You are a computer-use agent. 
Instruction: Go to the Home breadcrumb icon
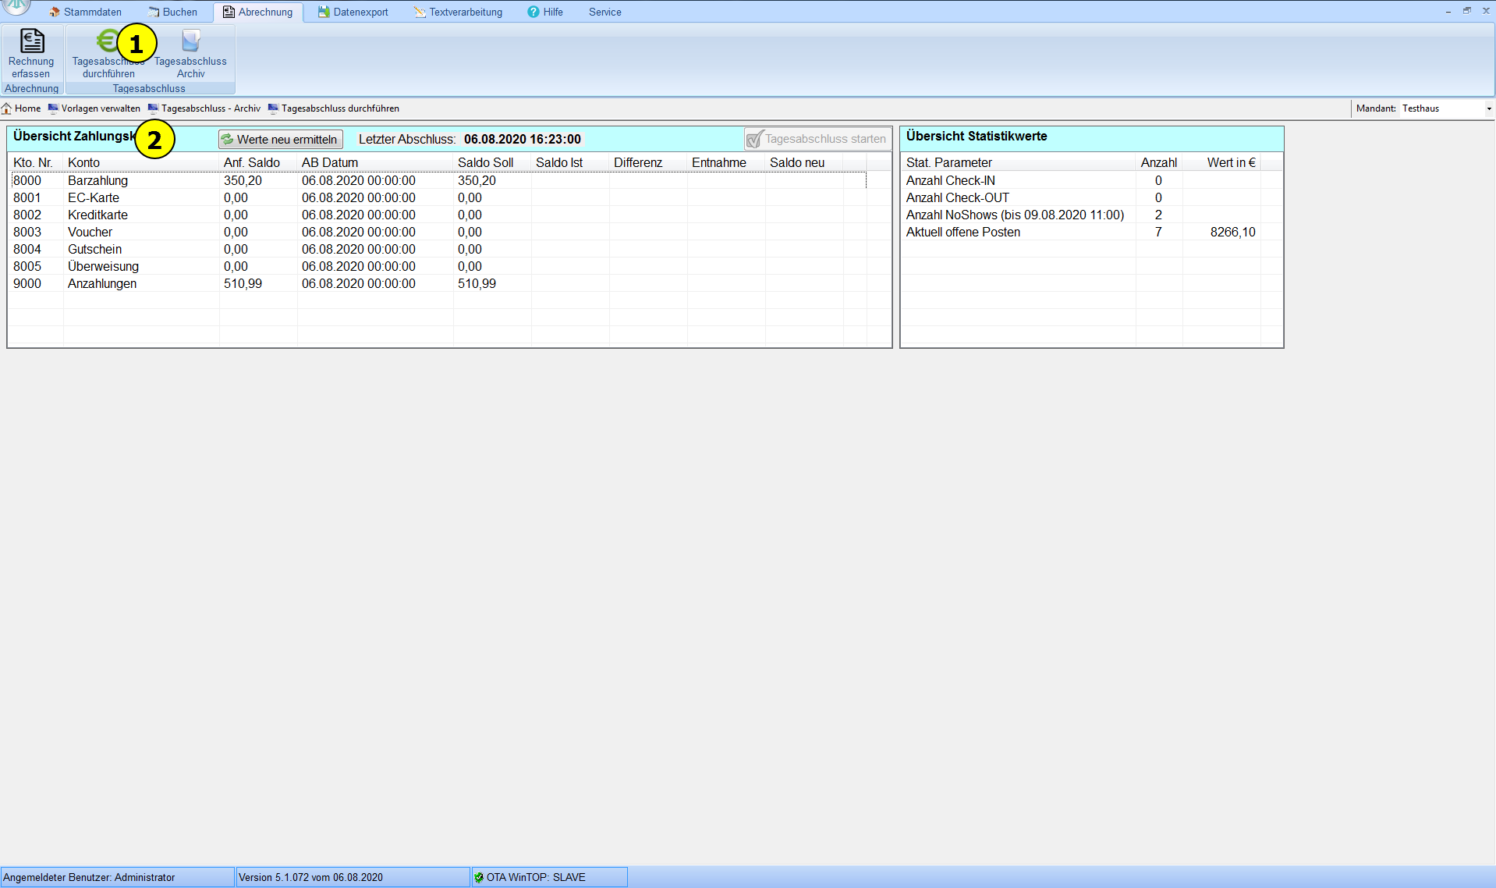click(x=7, y=108)
